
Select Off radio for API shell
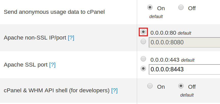pyautogui.click(x=181, y=86)
